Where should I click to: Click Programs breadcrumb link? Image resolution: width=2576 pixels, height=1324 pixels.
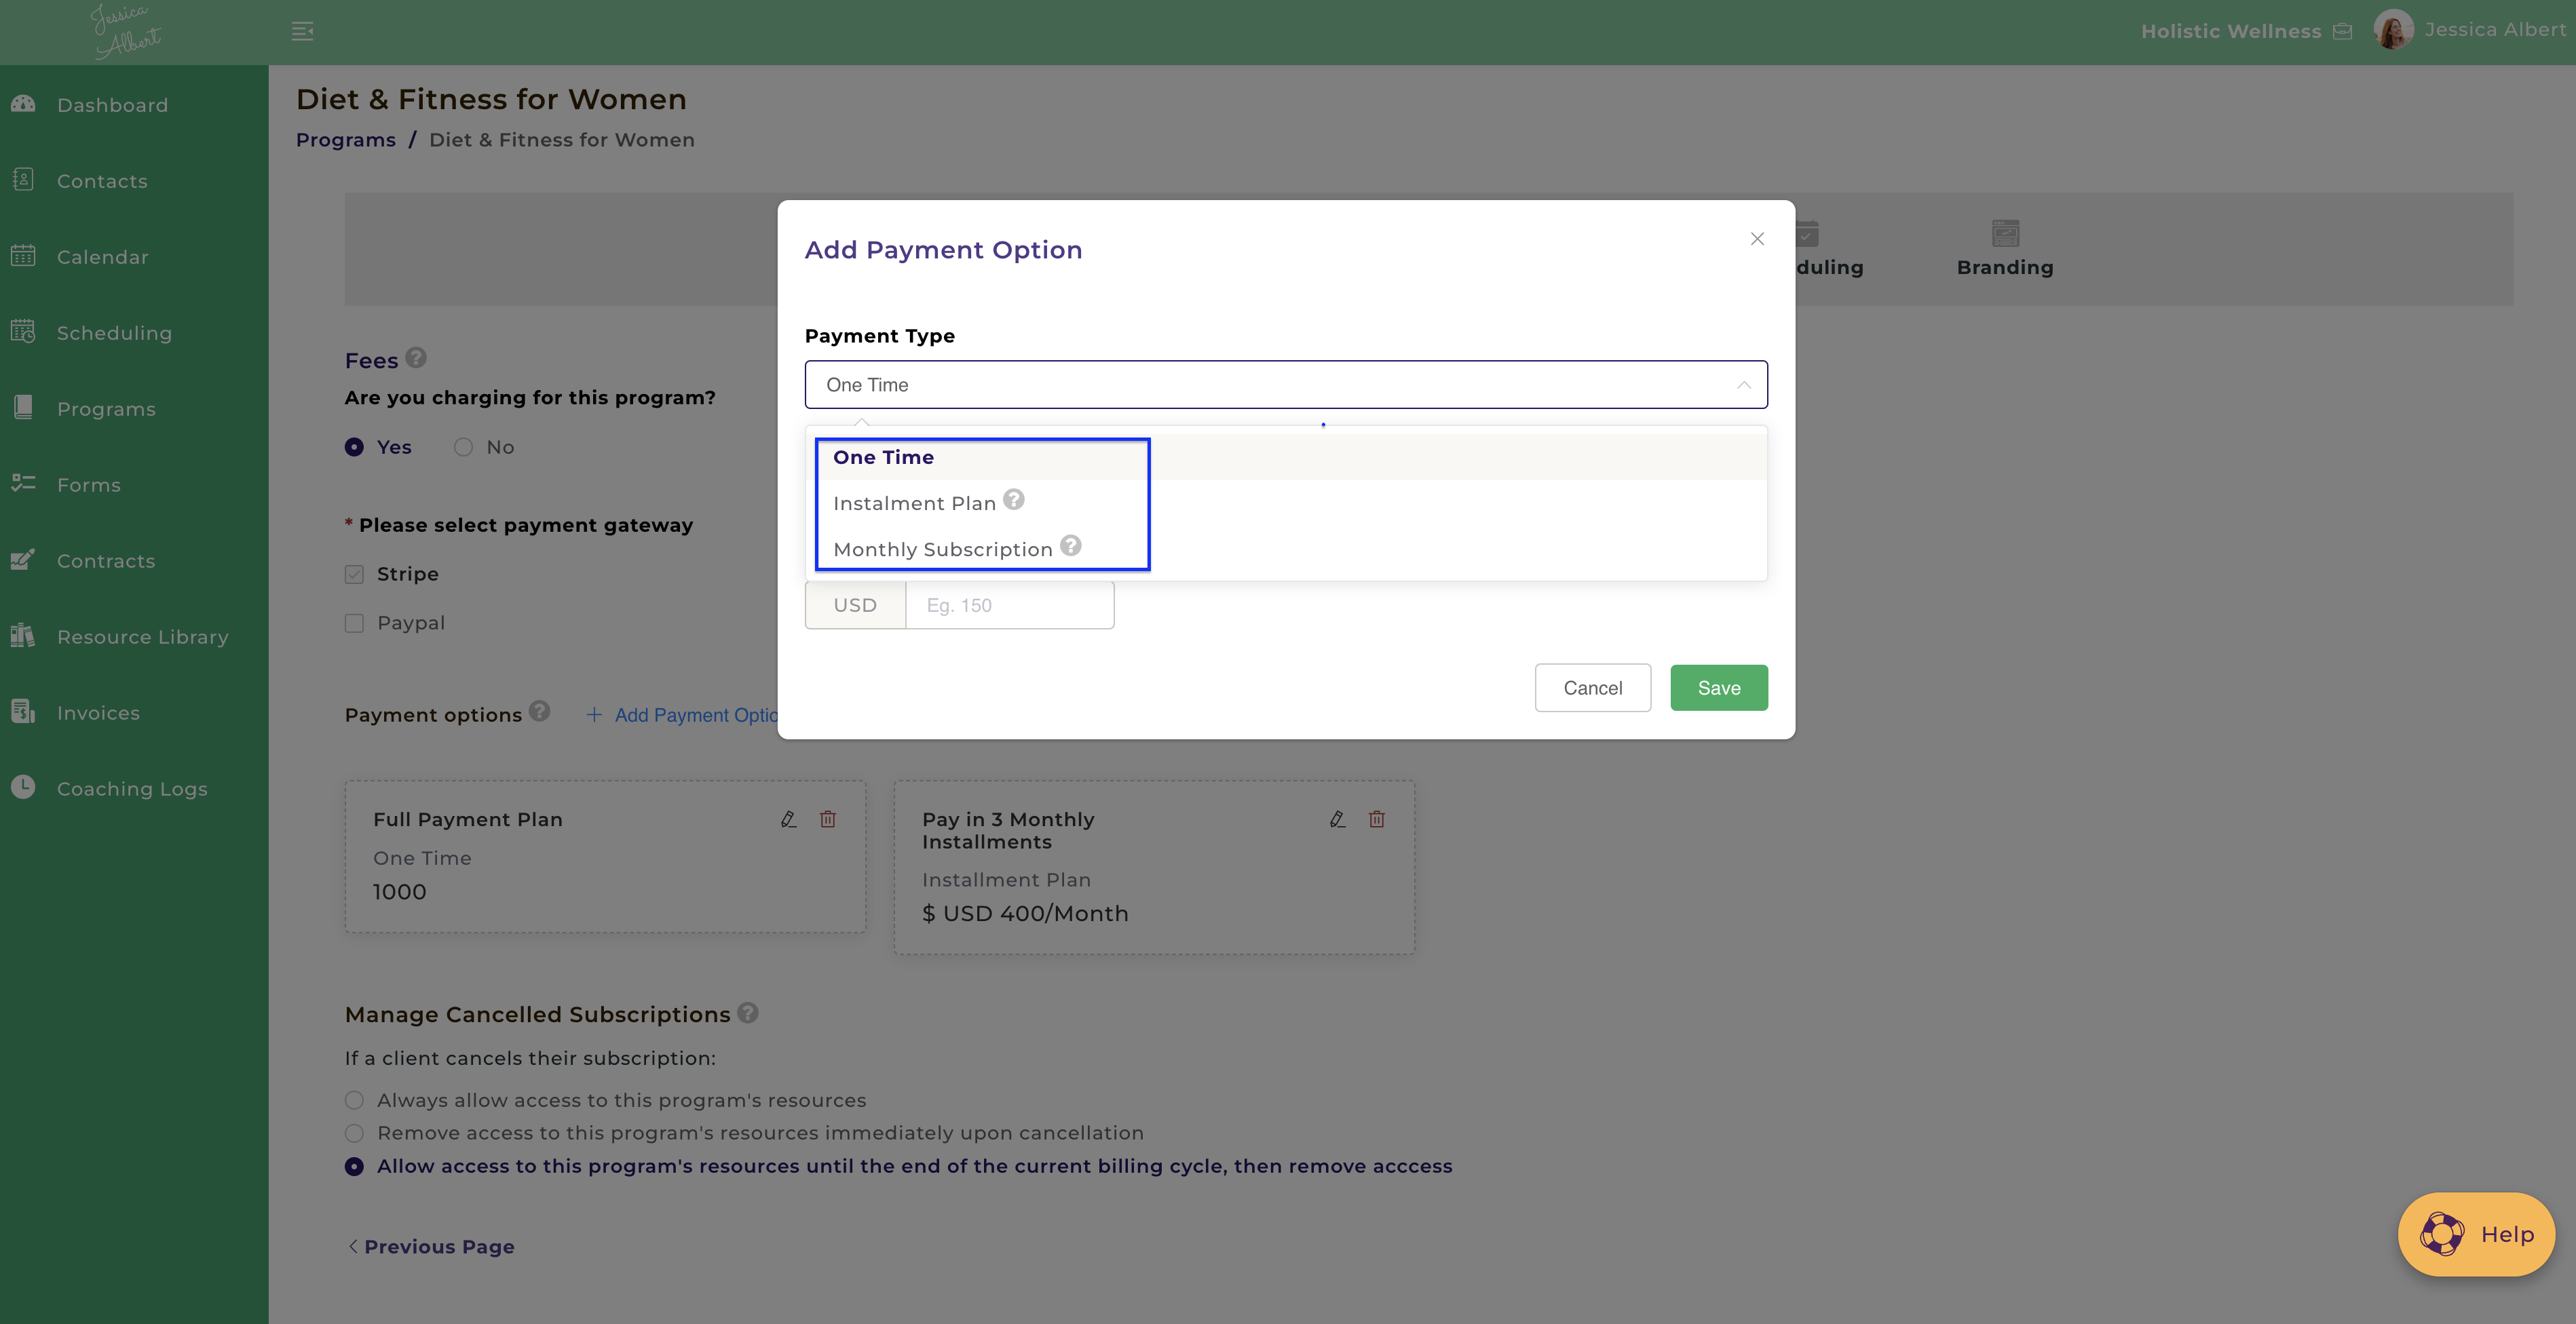point(345,140)
